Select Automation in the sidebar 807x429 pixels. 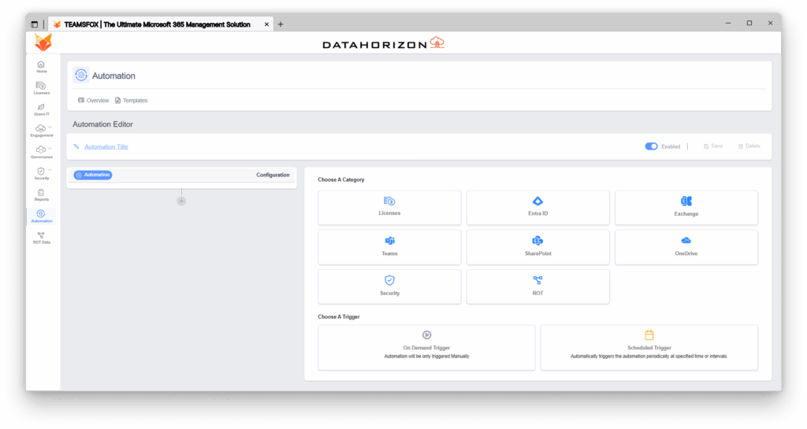pos(41,216)
